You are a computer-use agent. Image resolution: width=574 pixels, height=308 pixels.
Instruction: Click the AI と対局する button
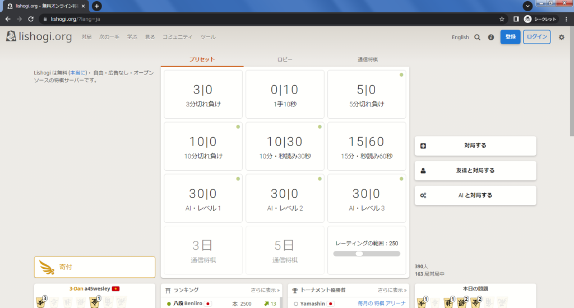click(x=475, y=195)
